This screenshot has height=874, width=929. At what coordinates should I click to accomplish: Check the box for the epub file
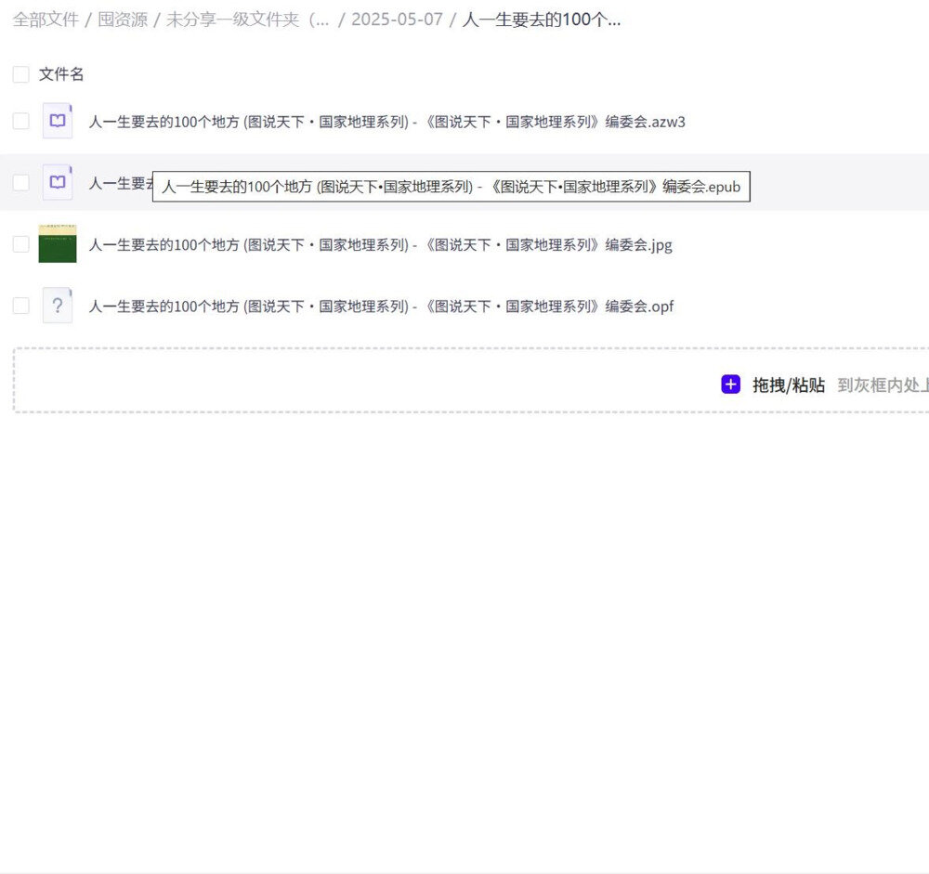pyautogui.click(x=20, y=183)
